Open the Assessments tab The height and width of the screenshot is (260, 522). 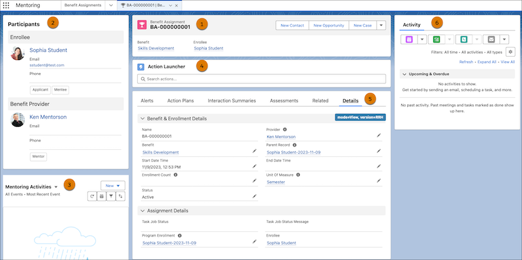pos(284,101)
